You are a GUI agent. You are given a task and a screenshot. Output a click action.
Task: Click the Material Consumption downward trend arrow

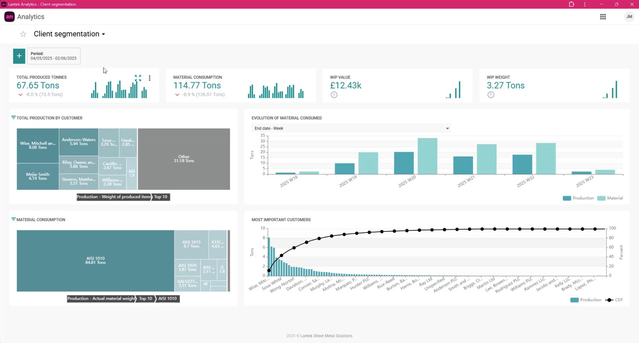pyautogui.click(x=177, y=95)
